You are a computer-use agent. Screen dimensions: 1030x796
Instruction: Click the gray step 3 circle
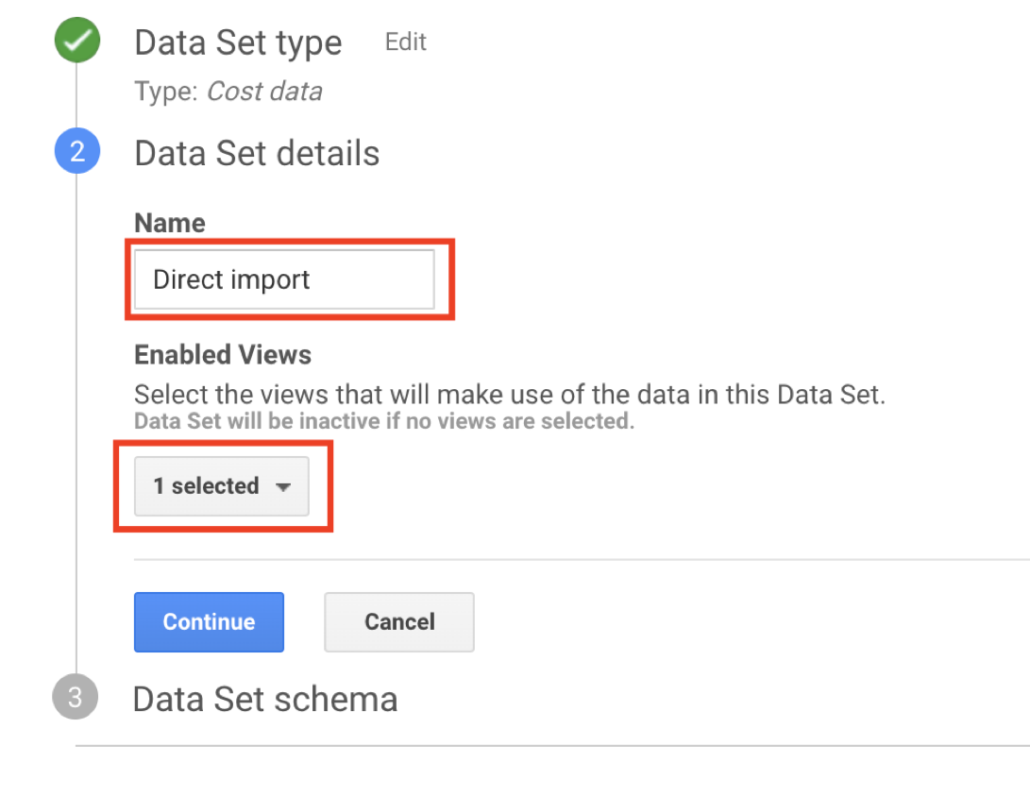click(x=75, y=697)
